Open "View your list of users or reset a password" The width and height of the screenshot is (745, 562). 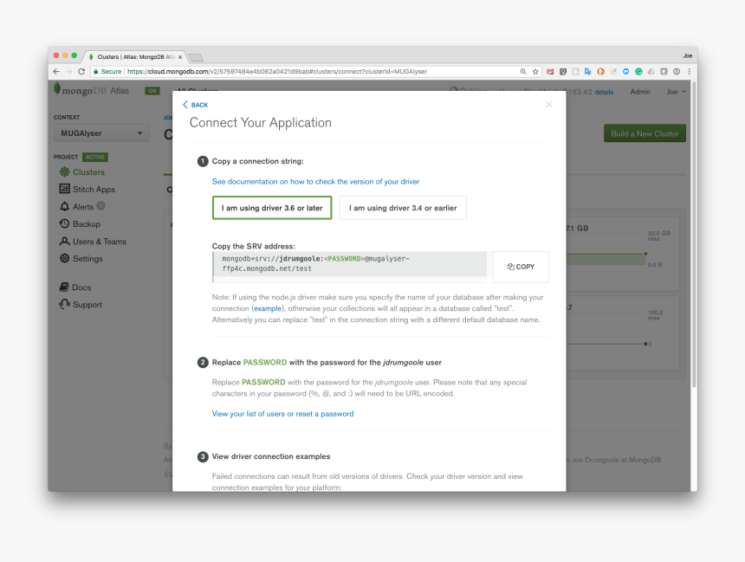point(282,414)
